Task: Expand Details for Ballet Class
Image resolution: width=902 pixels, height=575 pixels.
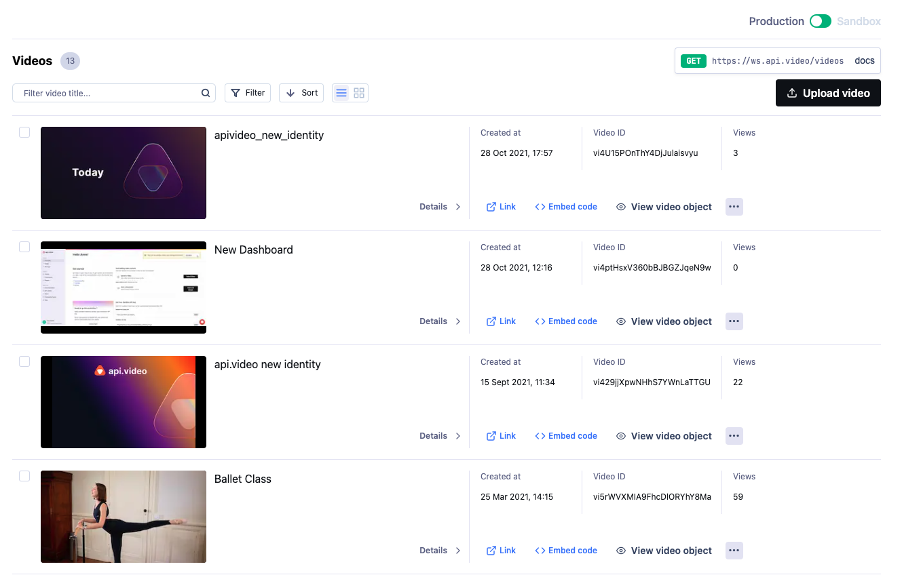Action: pyautogui.click(x=440, y=551)
